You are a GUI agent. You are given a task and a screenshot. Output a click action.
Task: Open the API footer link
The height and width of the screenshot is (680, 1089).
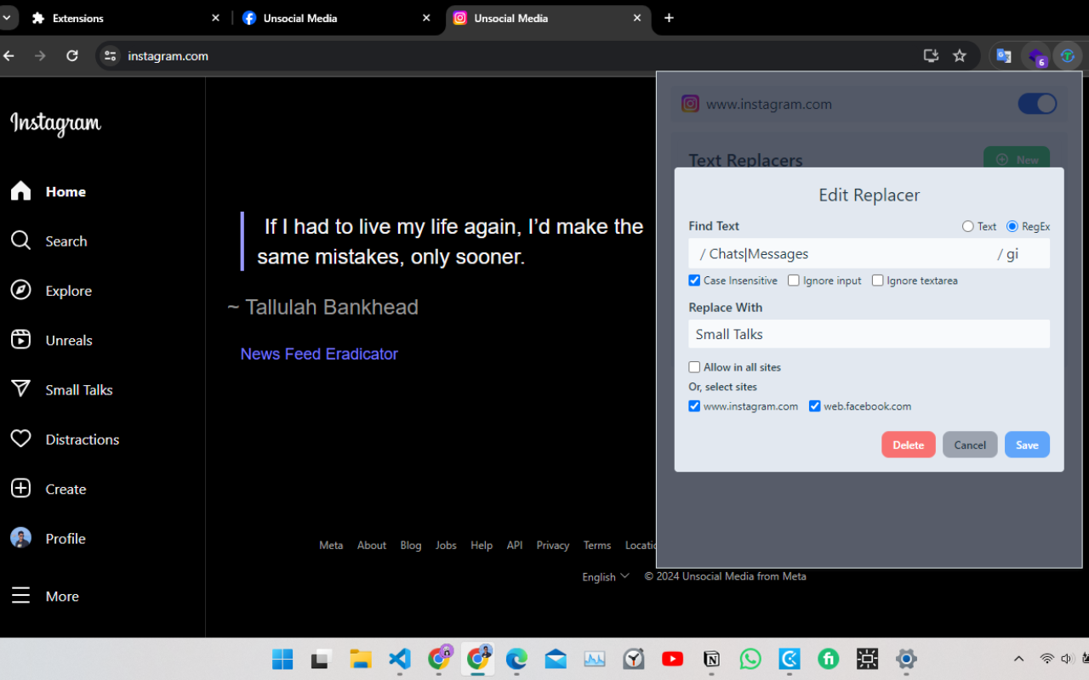[x=515, y=546]
